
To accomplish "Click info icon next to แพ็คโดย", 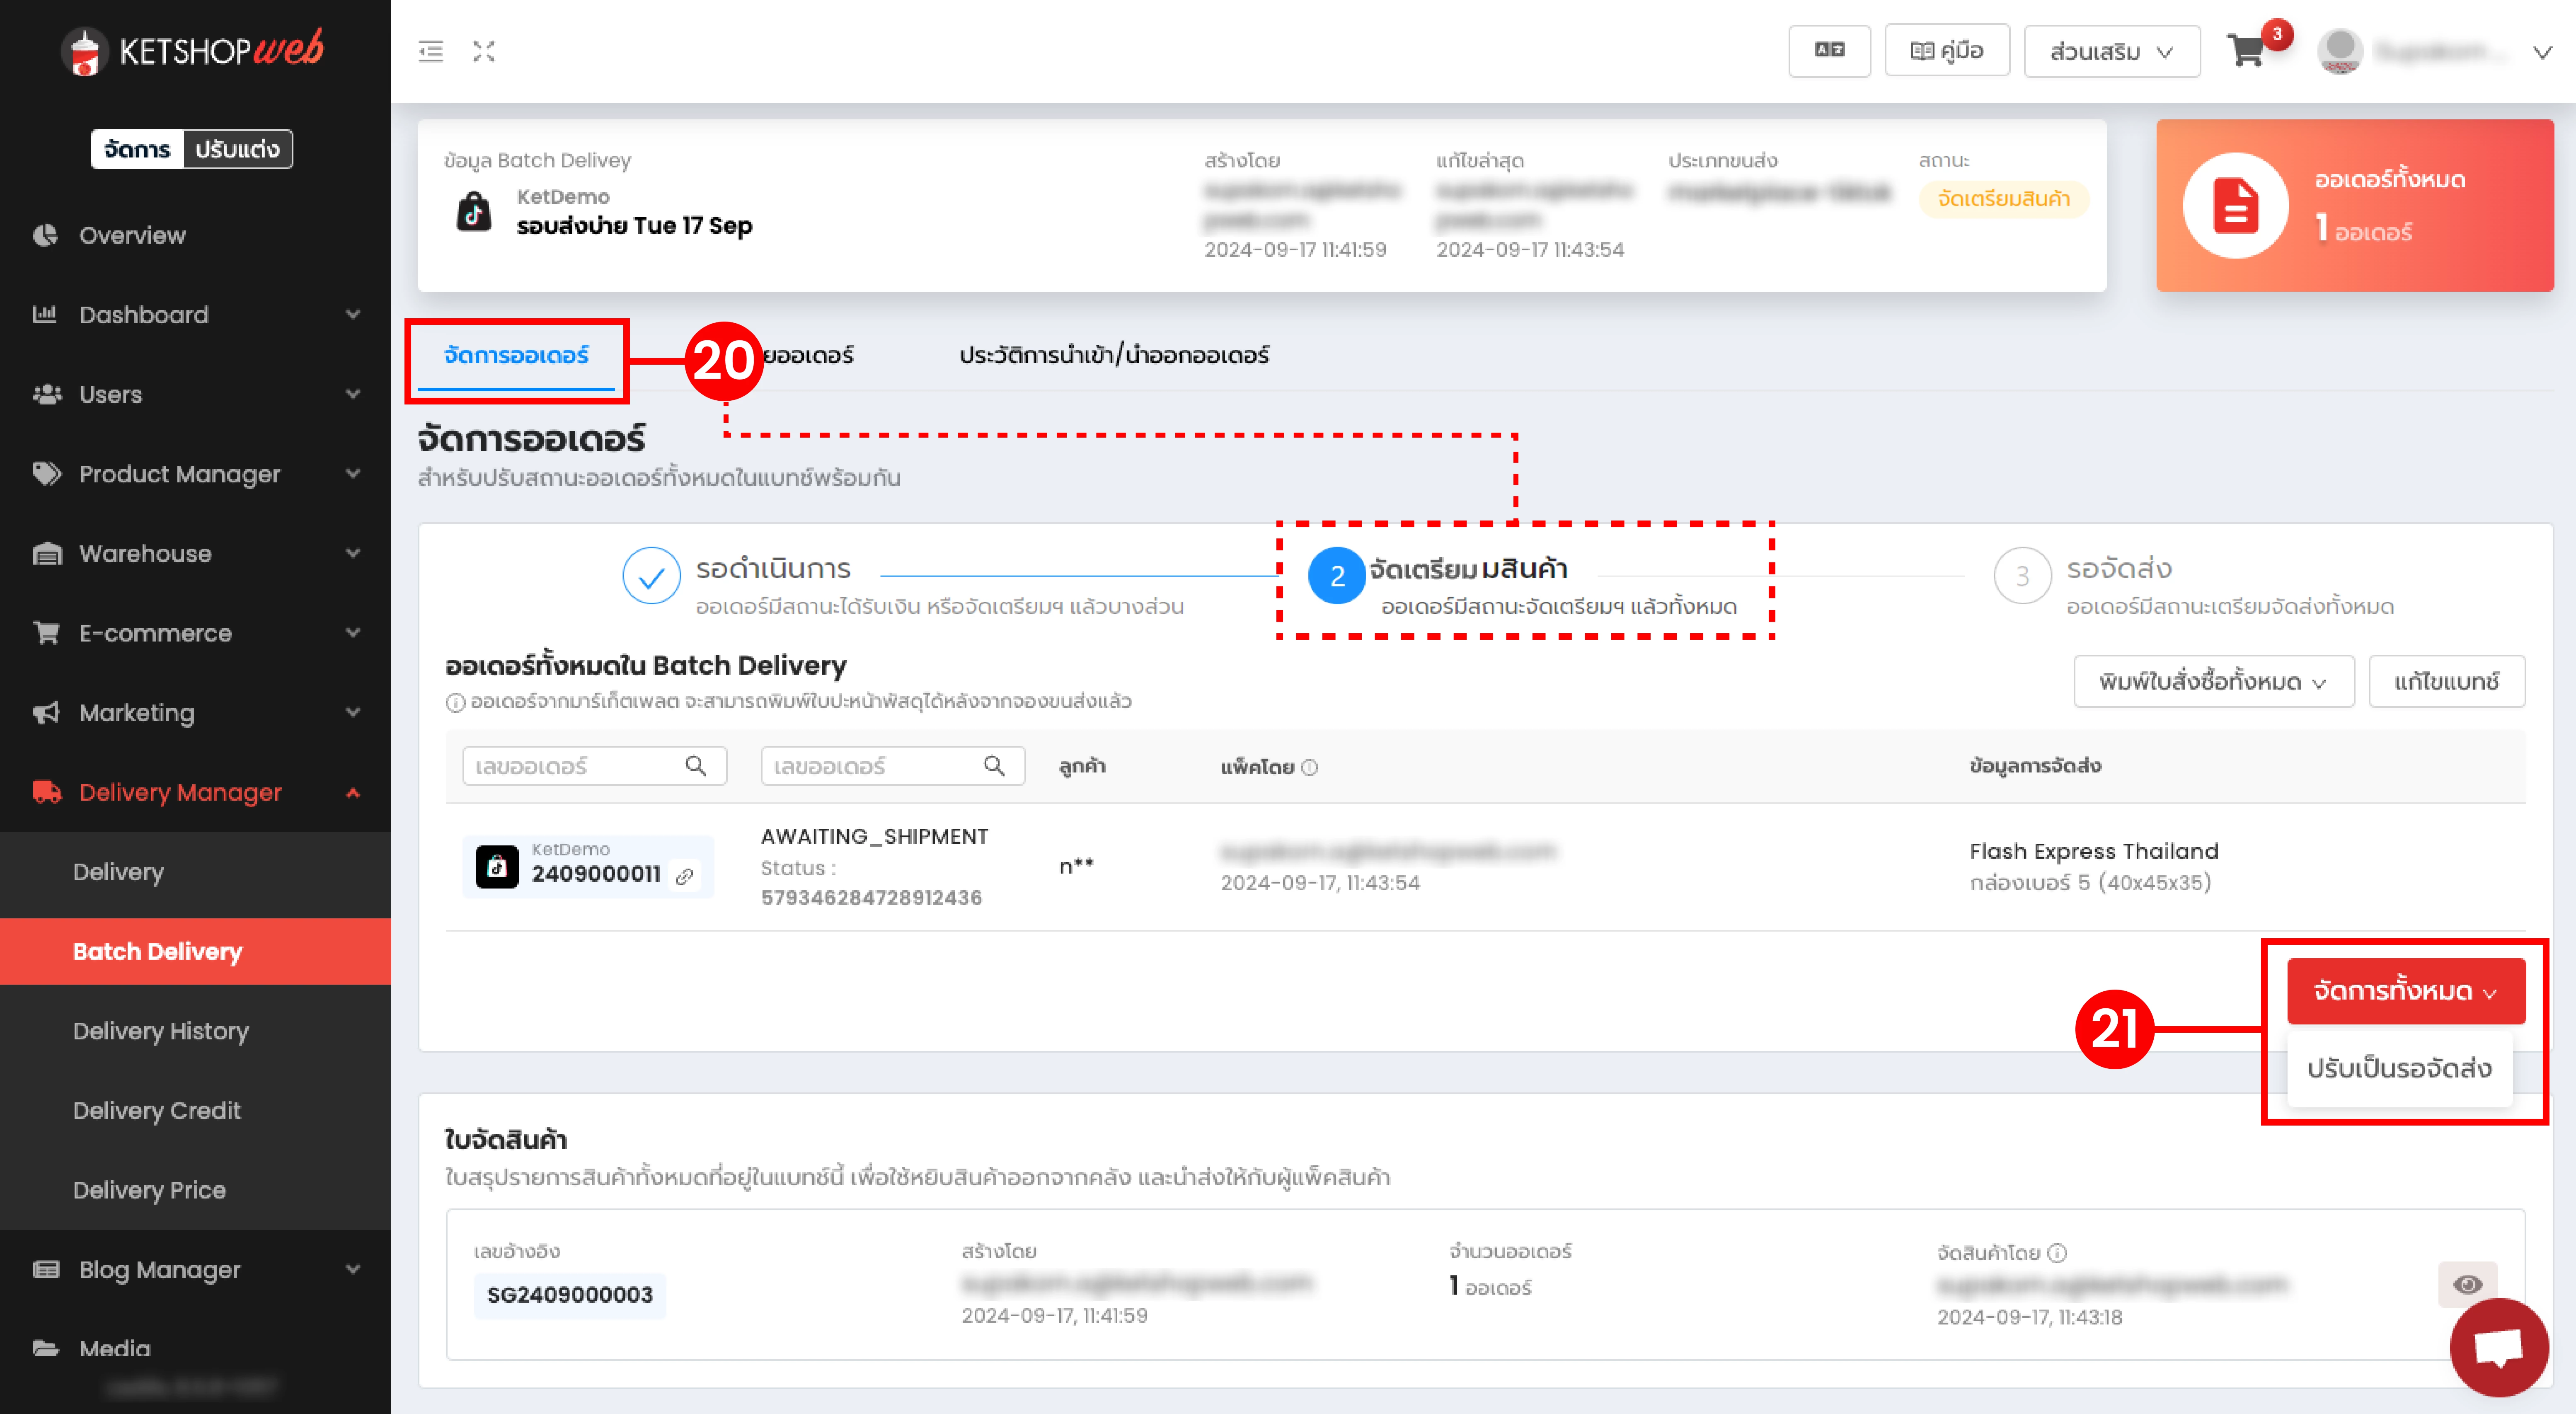I will coord(1310,767).
